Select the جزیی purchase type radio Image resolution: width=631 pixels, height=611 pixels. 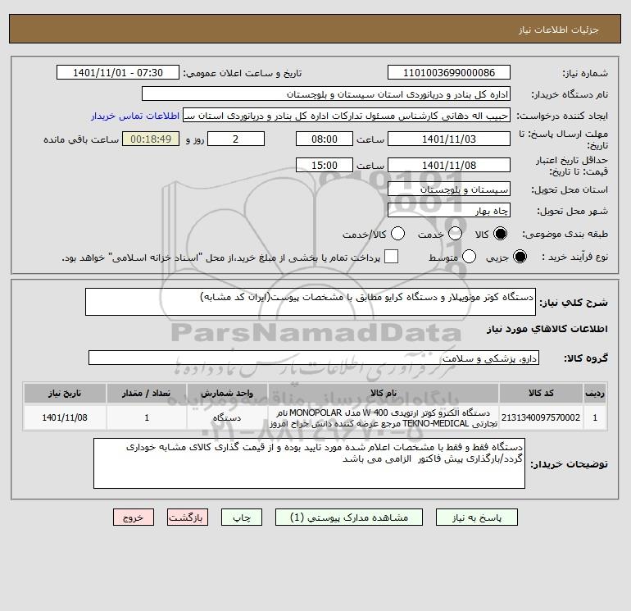[520, 257]
